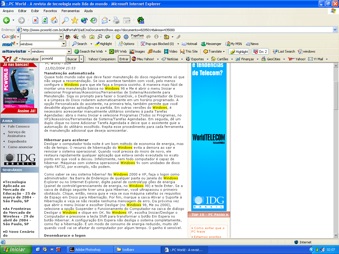Click the Yahoo search field containing 'pcworld'
Screen dimensions: 339x254
(53, 59)
